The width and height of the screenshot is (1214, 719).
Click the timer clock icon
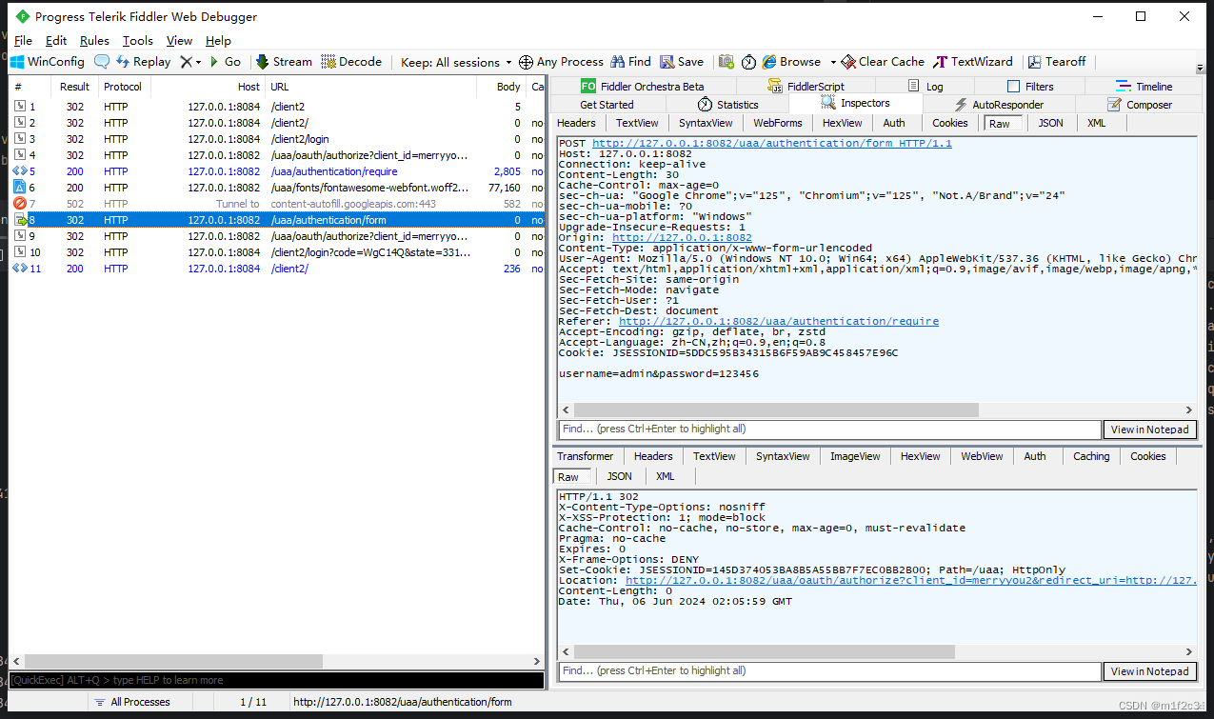coord(749,62)
